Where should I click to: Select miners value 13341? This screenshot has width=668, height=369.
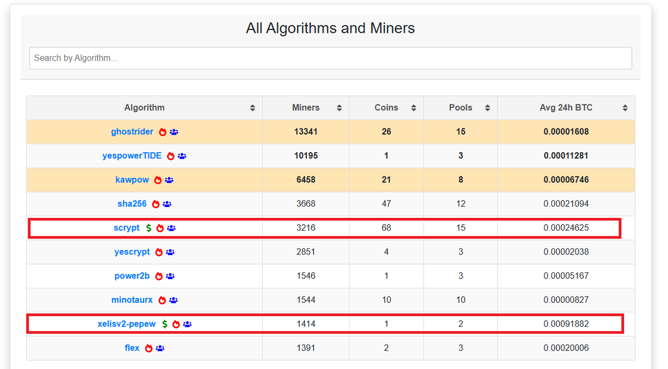306,132
